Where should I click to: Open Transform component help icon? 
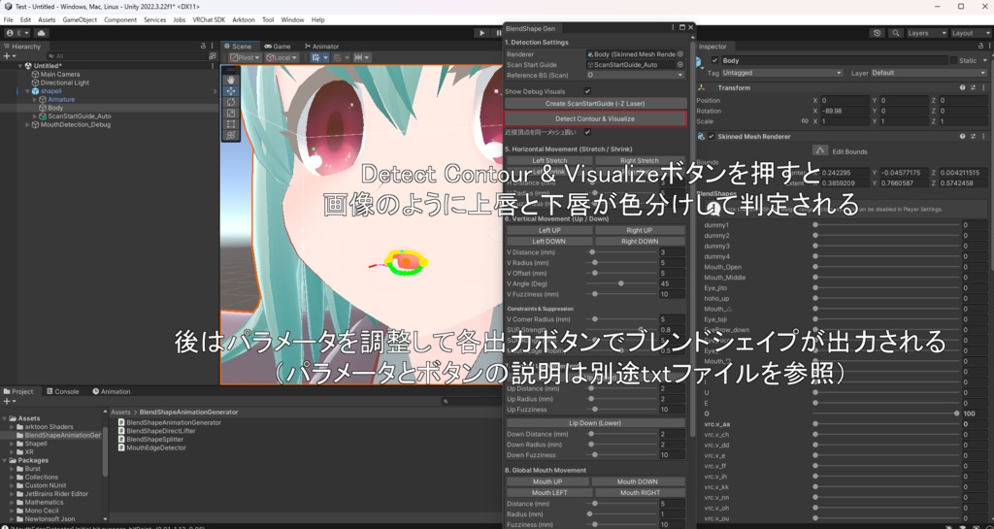[x=962, y=87]
